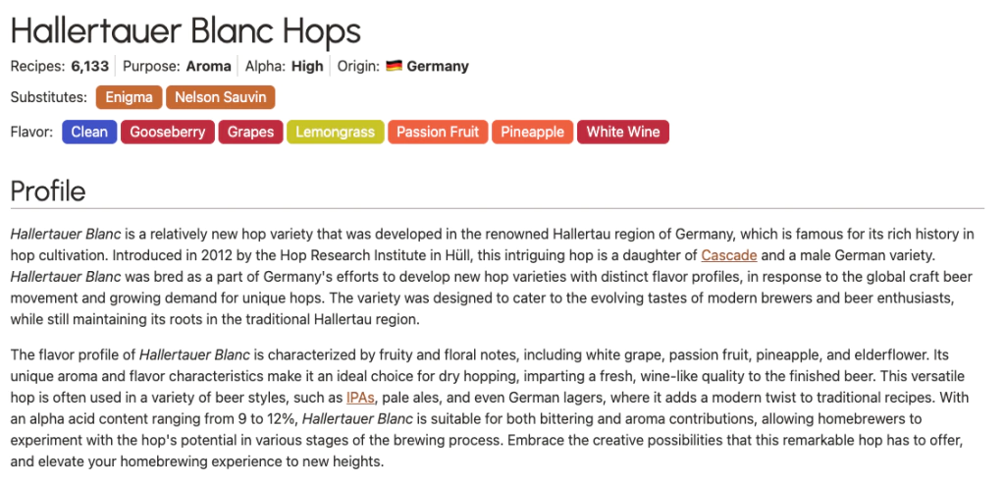The image size is (1005, 486).
Task: Click the Germany origin text
Action: click(x=438, y=67)
